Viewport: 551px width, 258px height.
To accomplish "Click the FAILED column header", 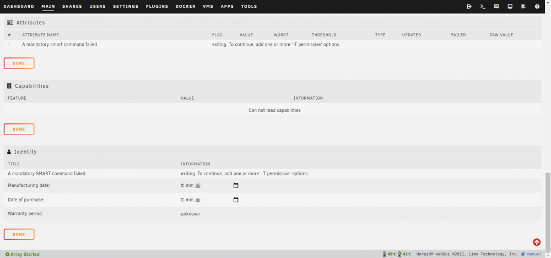I will (x=458, y=35).
